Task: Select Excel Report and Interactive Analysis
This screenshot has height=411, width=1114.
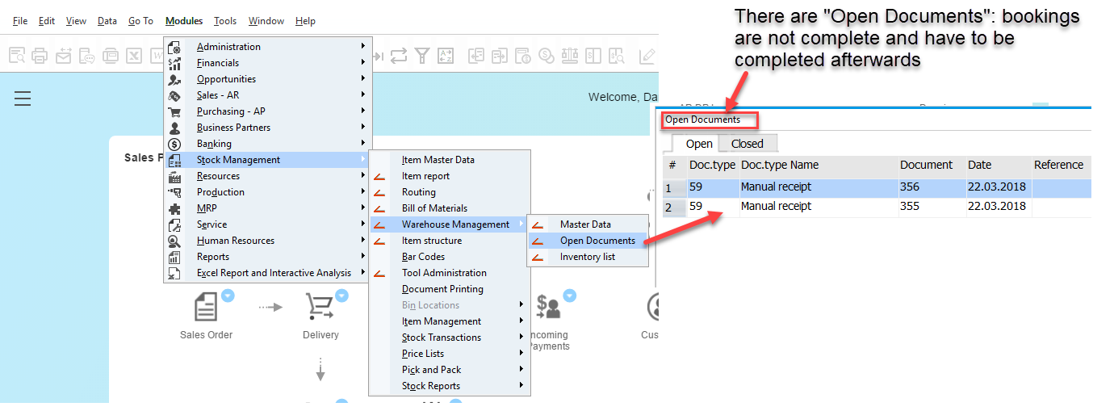Action: (268, 273)
